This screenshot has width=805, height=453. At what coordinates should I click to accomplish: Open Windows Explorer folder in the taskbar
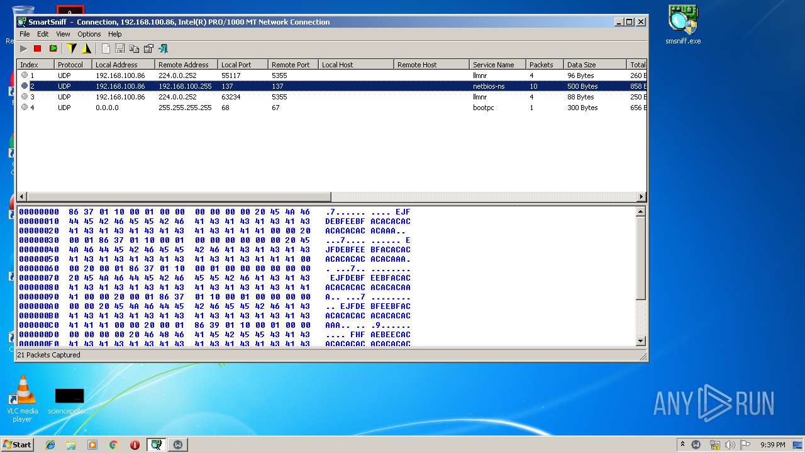point(71,445)
